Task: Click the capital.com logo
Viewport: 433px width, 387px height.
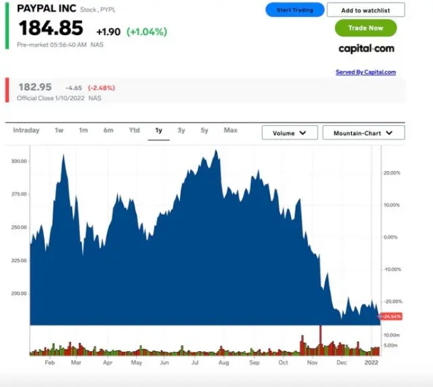Action: [366, 49]
